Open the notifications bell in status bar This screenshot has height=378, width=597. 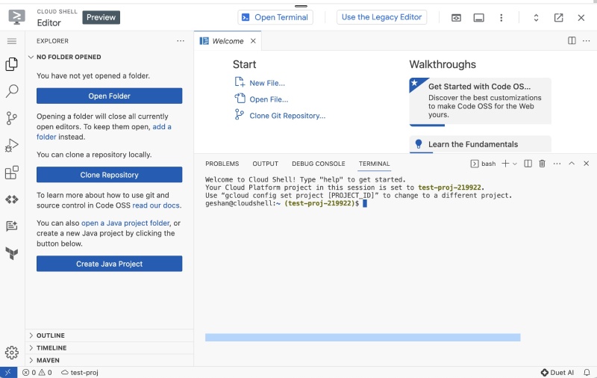(x=587, y=372)
